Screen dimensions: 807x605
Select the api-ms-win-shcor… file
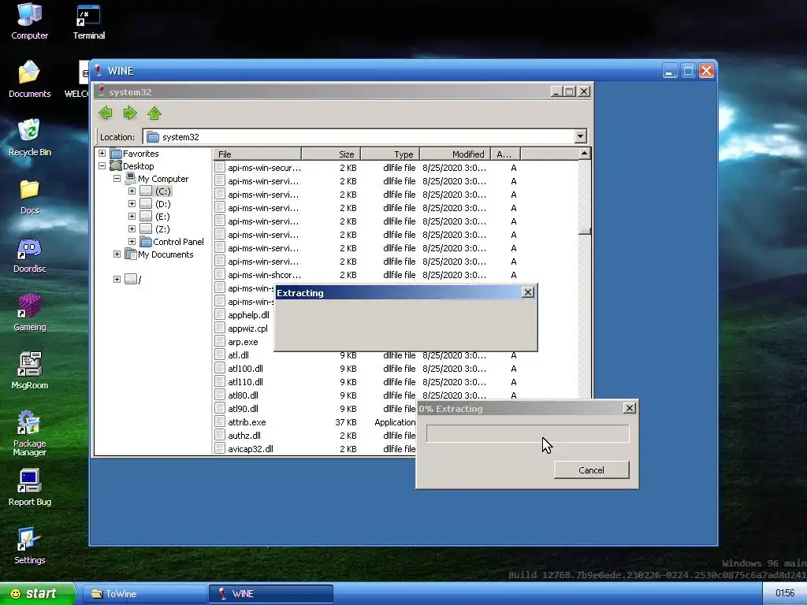tap(265, 275)
